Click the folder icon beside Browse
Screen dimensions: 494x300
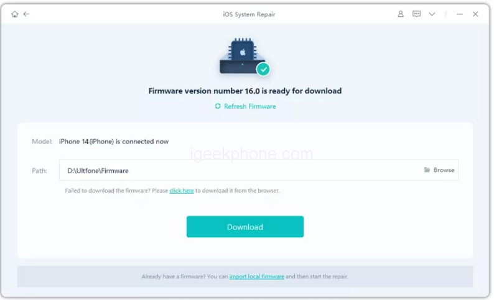(x=427, y=170)
